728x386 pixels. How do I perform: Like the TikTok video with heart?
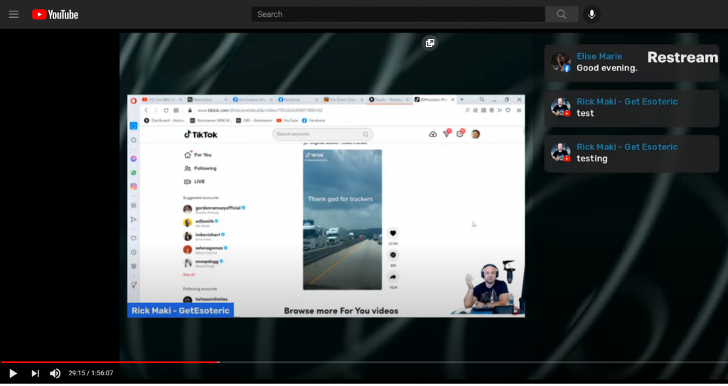pos(392,233)
